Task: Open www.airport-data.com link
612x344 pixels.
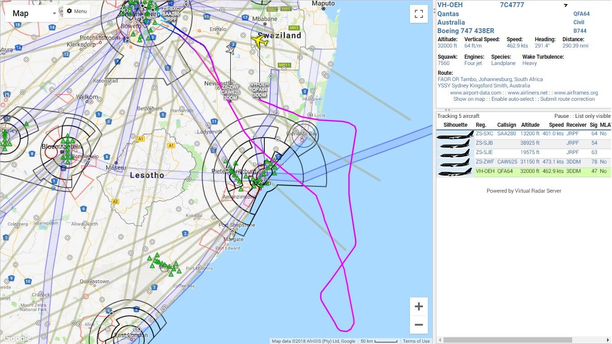Action: (475, 93)
